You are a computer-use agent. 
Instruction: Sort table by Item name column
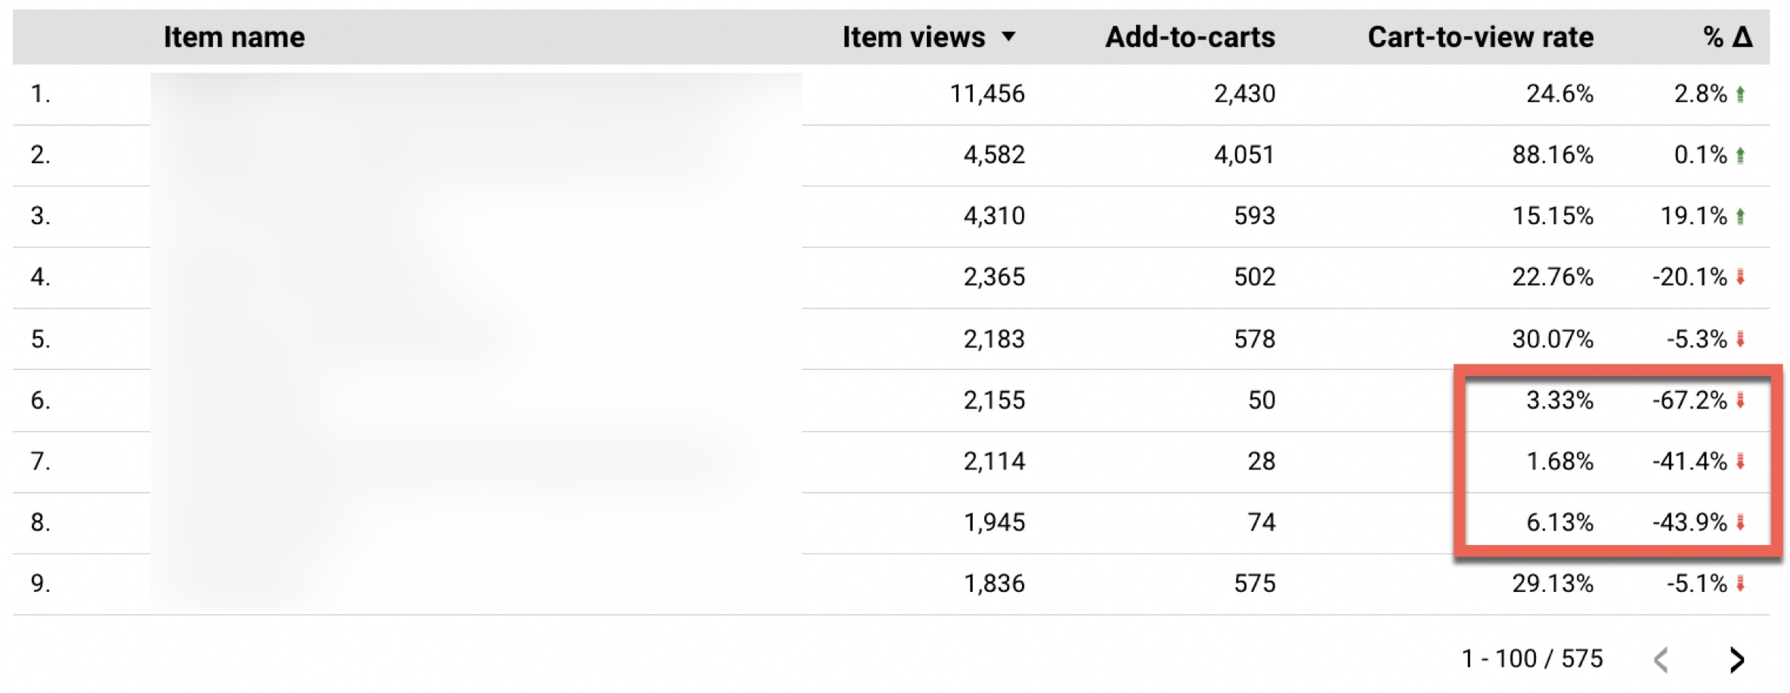coord(234,37)
